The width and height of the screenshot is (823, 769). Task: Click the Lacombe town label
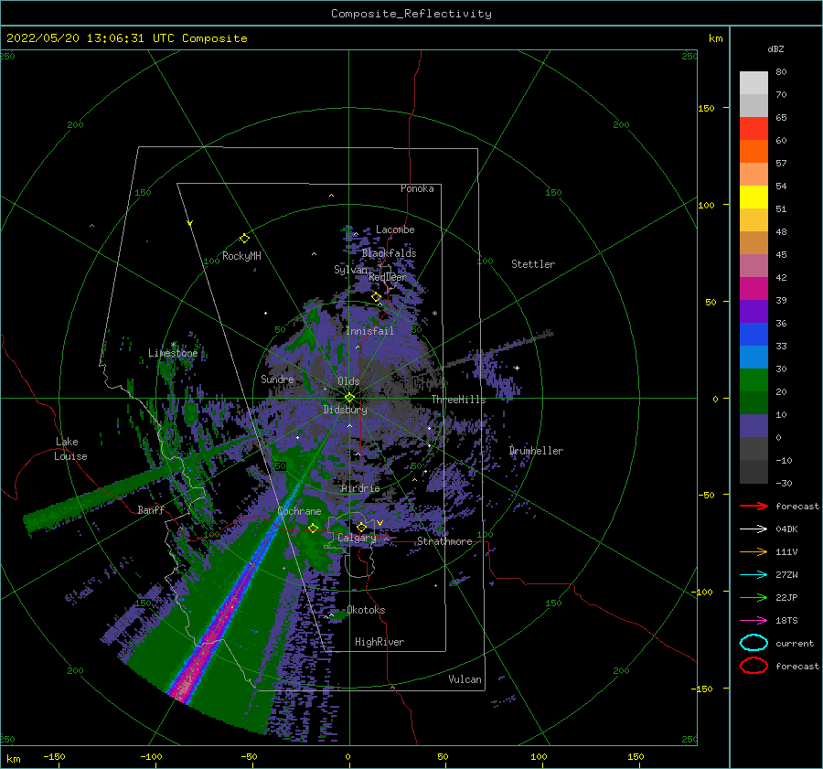coord(395,230)
